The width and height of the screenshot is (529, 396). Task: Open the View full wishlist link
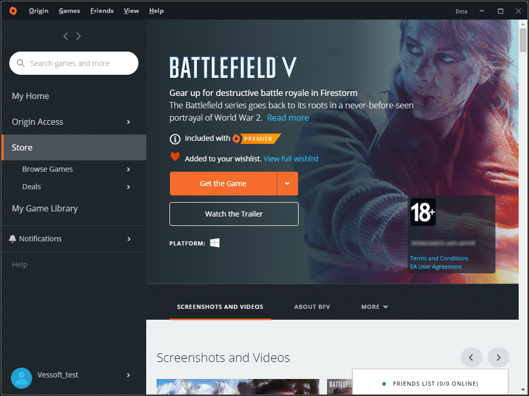point(291,159)
